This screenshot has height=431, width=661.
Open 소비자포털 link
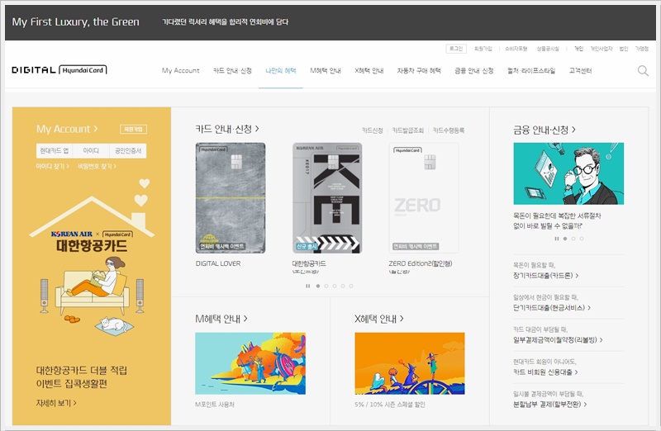click(516, 49)
